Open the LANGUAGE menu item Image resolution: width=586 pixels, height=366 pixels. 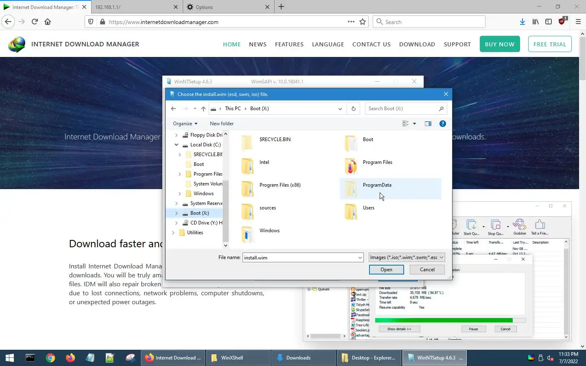pyautogui.click(x=328, y=44)
